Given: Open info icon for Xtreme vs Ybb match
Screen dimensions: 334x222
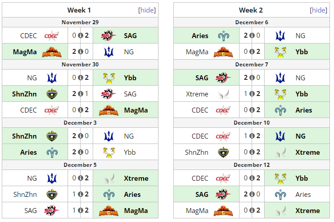Looking at the screenshot, I should coord(252,94).
